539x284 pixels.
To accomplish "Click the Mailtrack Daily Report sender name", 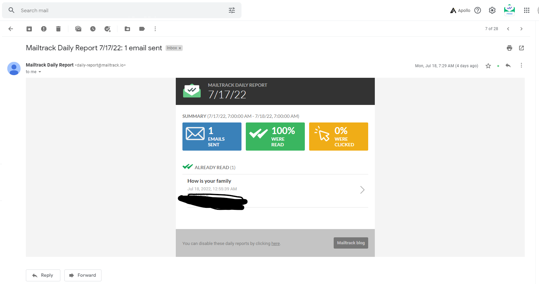I will pos(50,65).
